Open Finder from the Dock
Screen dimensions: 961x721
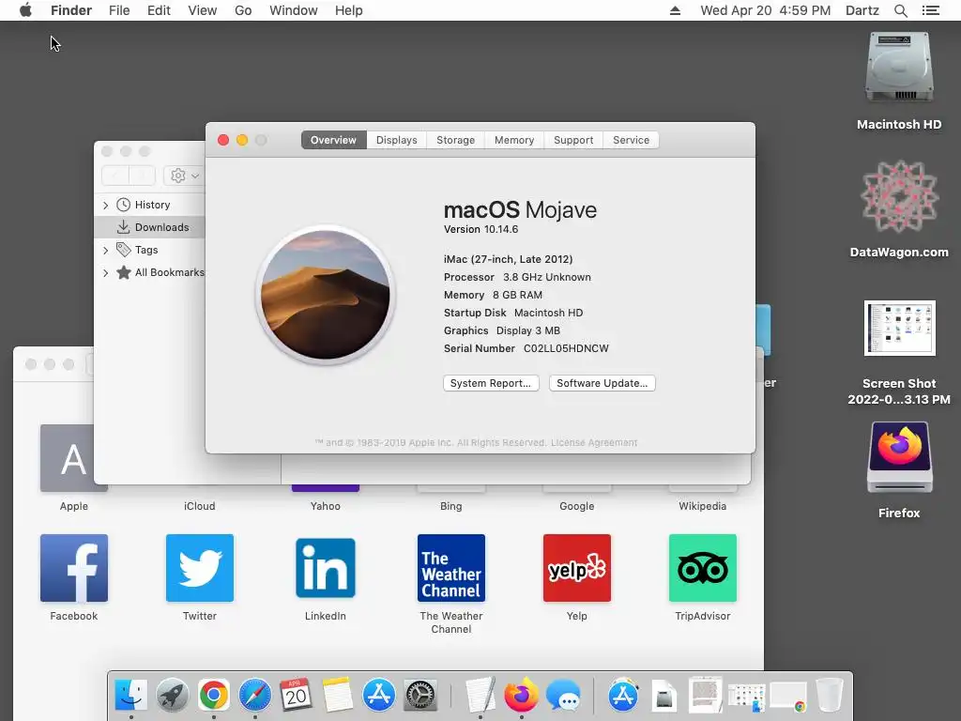tap(131, 696)
